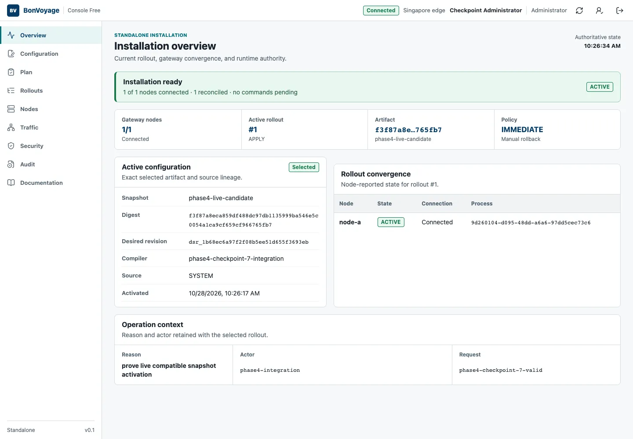Click the authoritative state time 10:26:34 AM
633x439 pixels.
tap(602, 46)
